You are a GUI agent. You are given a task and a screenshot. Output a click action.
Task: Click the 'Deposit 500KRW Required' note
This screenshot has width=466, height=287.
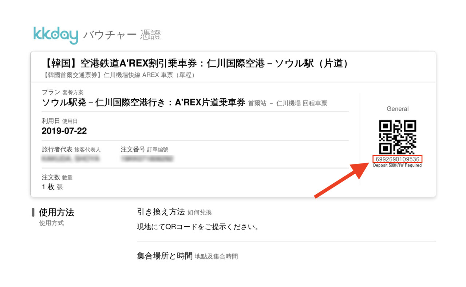click(x=398, y=166)
